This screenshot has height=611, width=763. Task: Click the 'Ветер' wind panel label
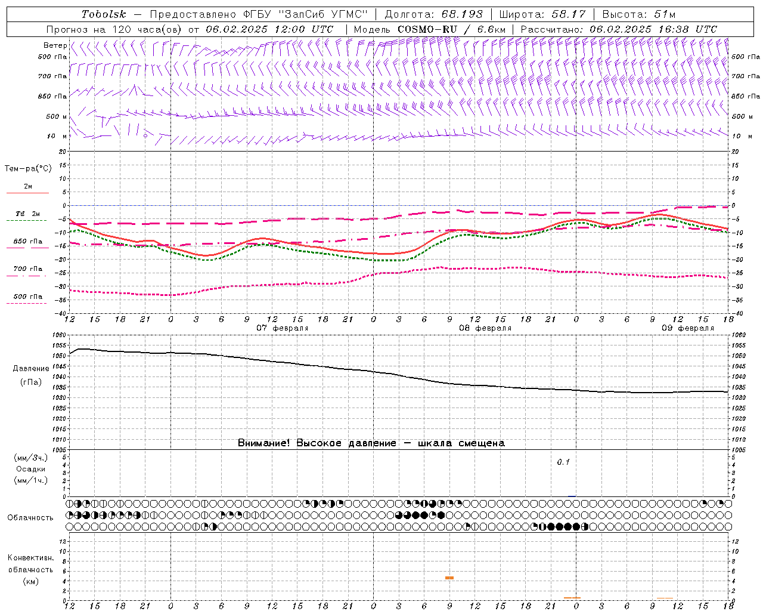point(55,45)
